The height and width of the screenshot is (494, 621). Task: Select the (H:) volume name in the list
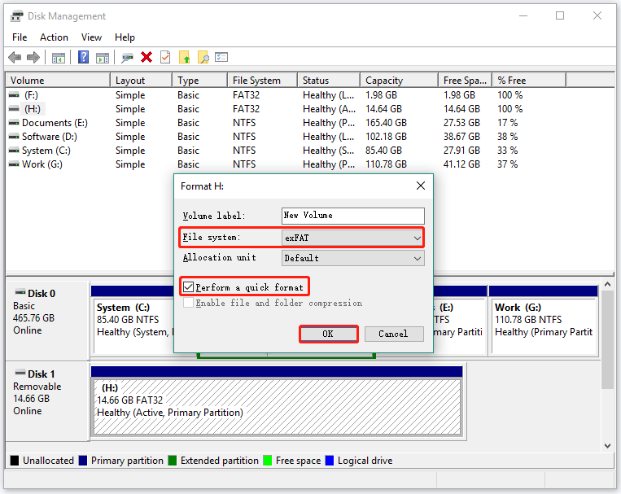point(33,109)
